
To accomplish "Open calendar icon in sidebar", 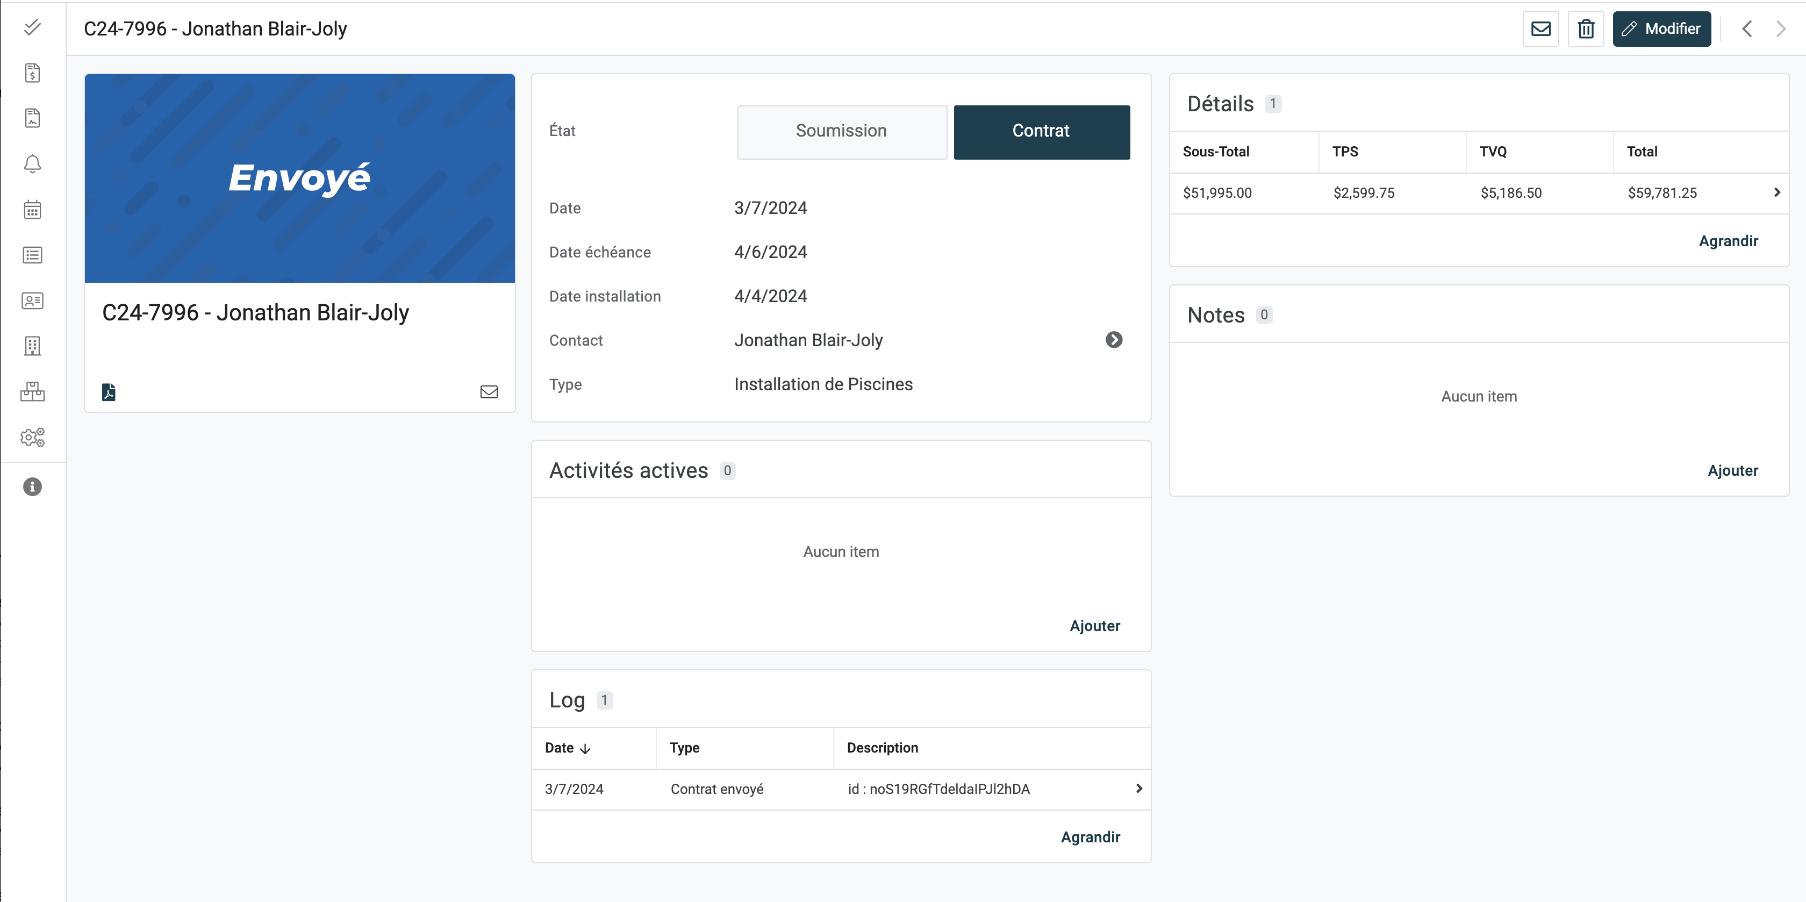I will tap(32, 209).
